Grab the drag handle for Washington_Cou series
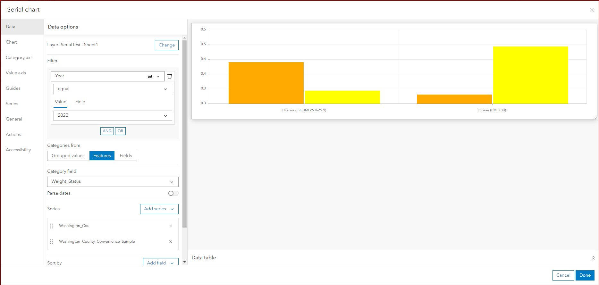Screen dimensions: 599x285 (x=51, y=226)
